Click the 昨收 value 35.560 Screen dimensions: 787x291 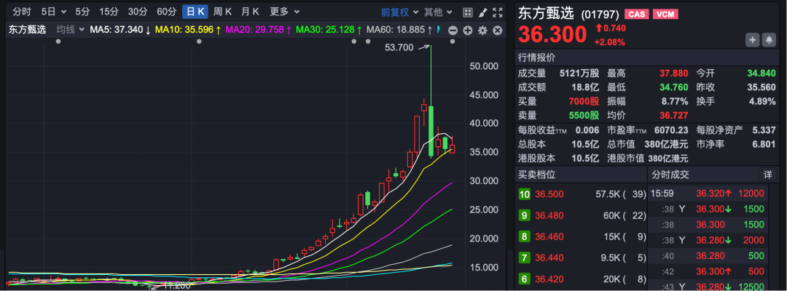coord(761,87)
